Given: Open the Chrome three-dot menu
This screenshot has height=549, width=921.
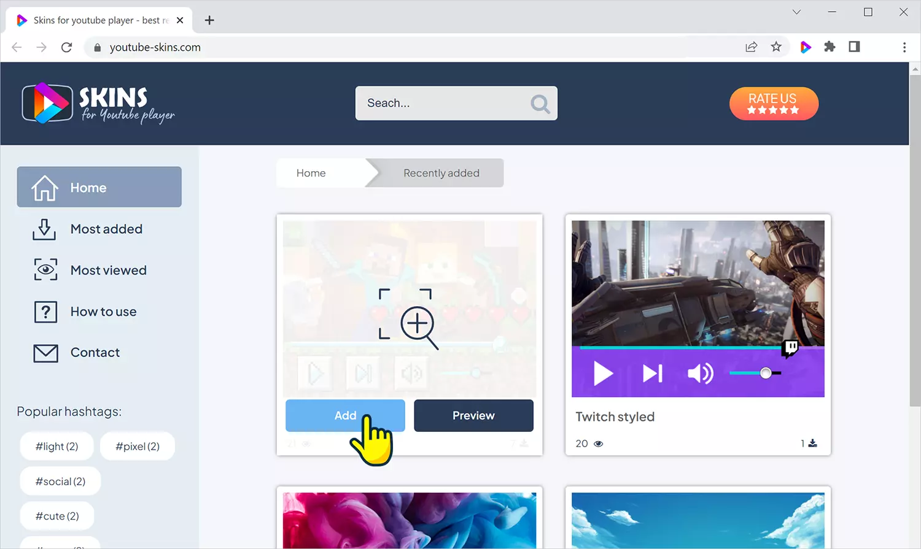Looking at the screenshot, I should pos(904,47).
